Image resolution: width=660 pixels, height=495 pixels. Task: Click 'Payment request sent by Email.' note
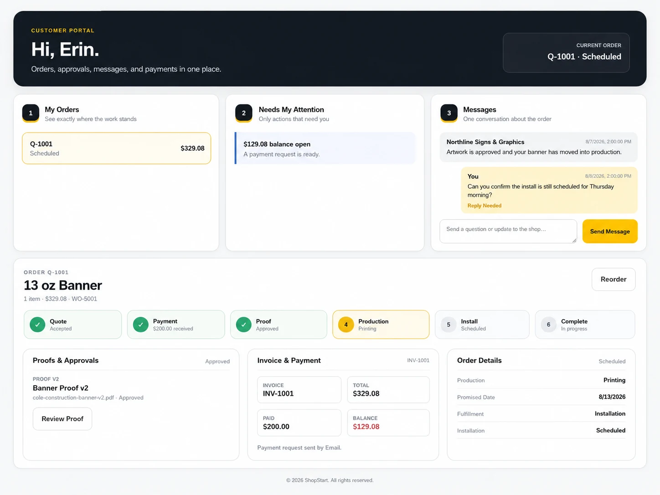299,448
